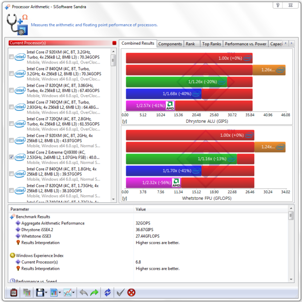This screenshot has height=302, width=302.
Task: Click the grey back arrow icon
Action: (83, 292)
